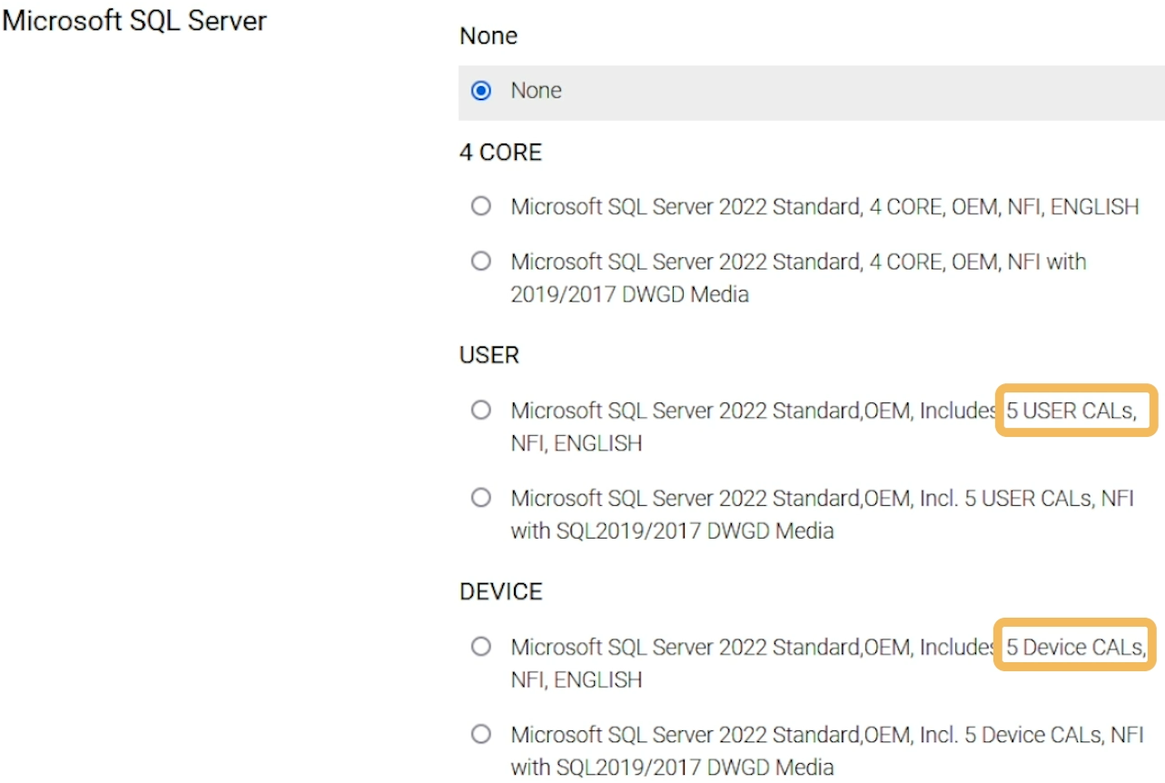Click the USER section heading
This screenshot has height=783, width=1165.
pyautogui.click(x=489, y=355)
